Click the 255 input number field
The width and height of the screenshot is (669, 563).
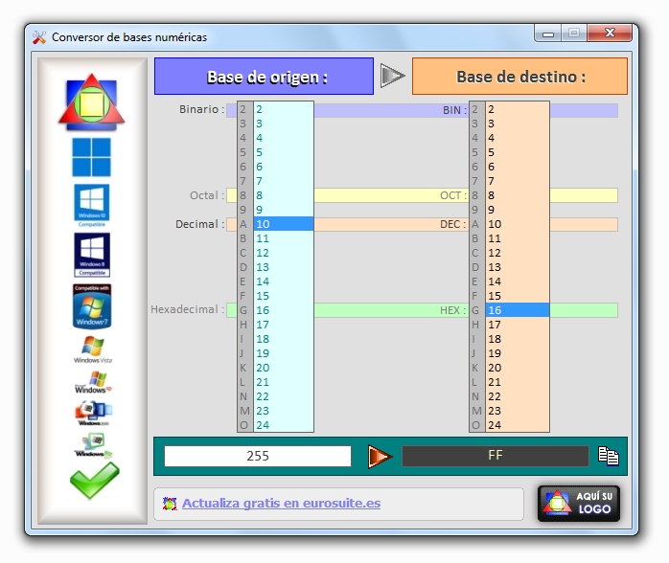click(x=258, y=456)
